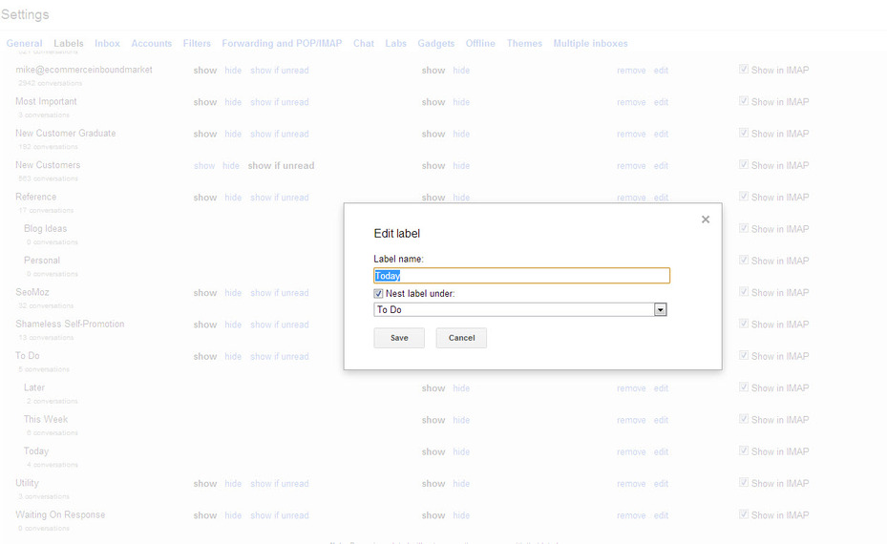The image size is (887, 544).
Task: Close the Edit label dialog
Action: (x=706, y=220)
